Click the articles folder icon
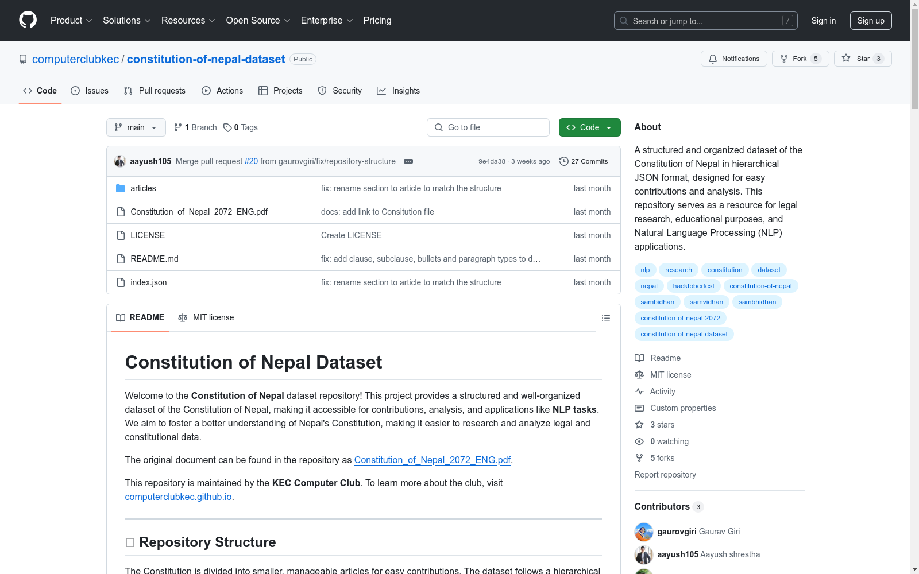This screenshot has width=919, height=574. 121,188
